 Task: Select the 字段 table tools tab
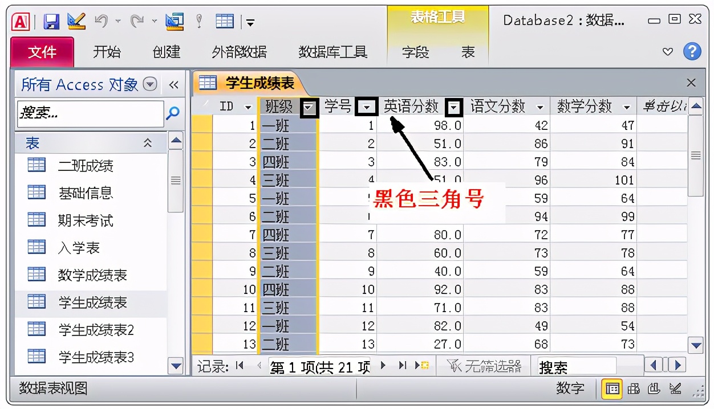coord(415,52)
